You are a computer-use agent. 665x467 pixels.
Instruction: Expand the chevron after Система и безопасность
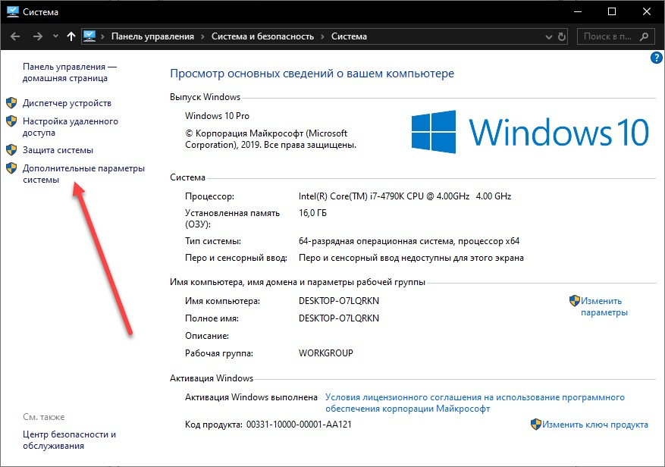[322, 37]
